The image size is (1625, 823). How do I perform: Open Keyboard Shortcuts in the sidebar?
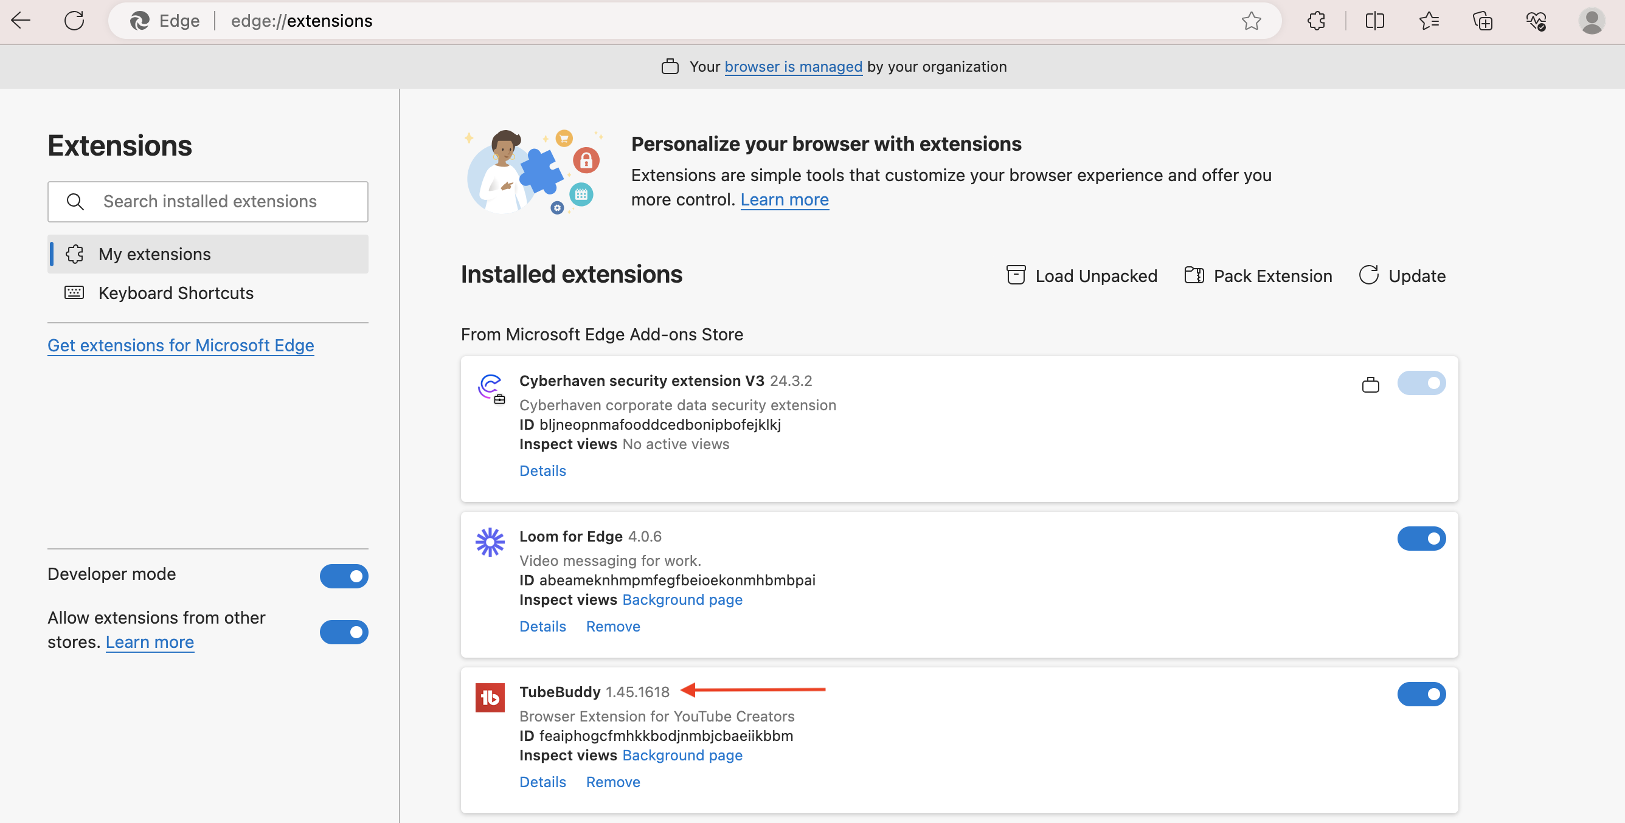coord(207,292)
